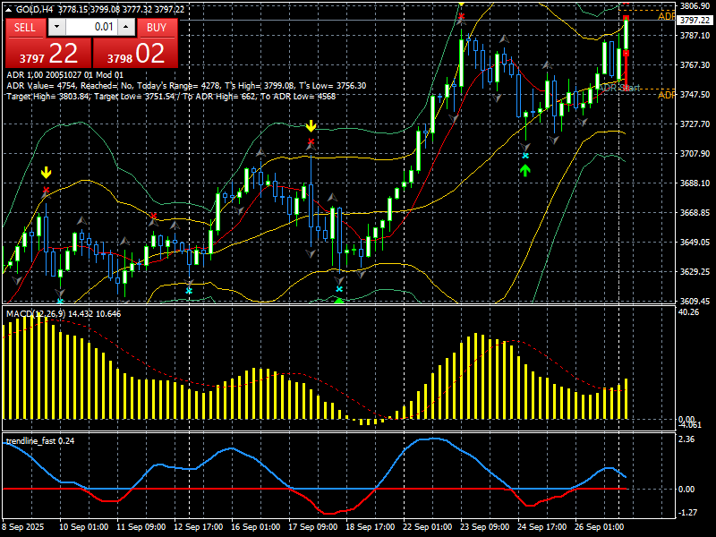Select the cyan X marker near 12 Sep 17:00
Viewport: 716px width, 537px height.
pyautogui.click(x=189, y=290)
